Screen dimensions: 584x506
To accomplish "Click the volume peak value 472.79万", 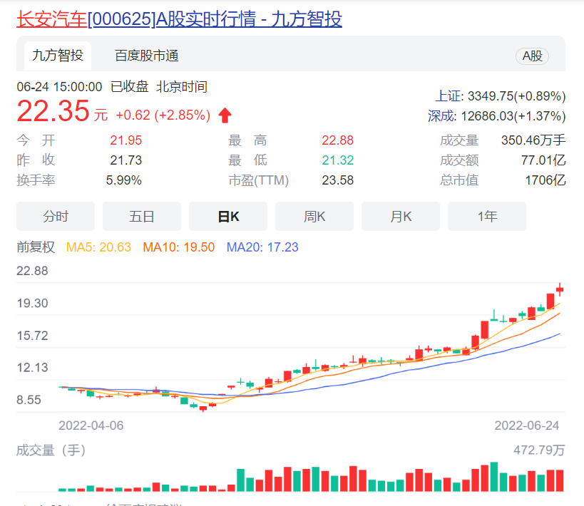I will tap(539, 450).
